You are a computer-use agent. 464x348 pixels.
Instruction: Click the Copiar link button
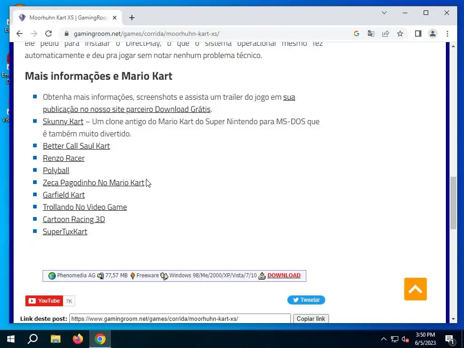click(311, 319)
